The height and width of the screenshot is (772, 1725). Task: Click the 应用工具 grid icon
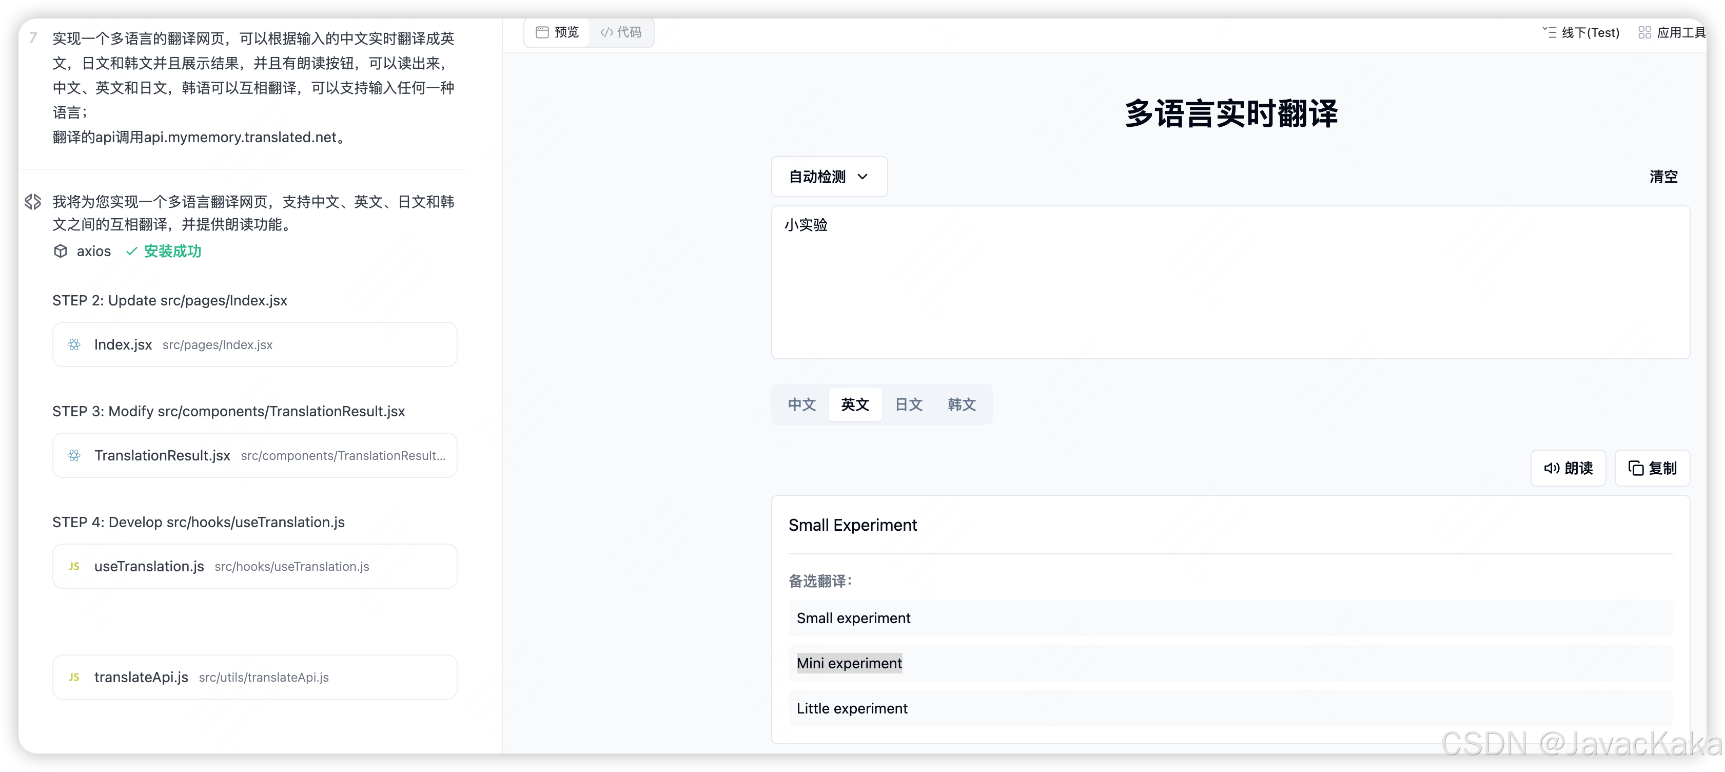[1644, 32]
